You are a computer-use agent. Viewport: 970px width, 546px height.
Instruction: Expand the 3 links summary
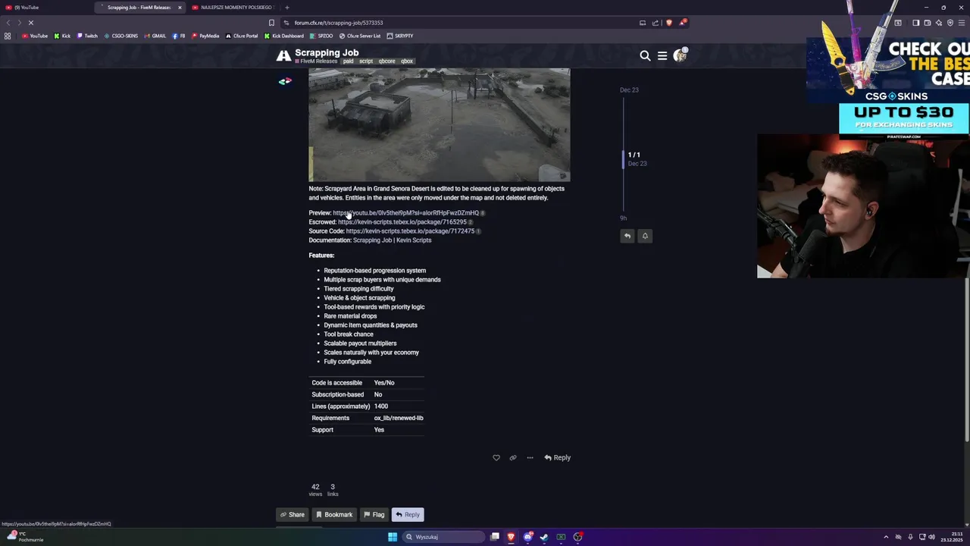click(332, 490)
